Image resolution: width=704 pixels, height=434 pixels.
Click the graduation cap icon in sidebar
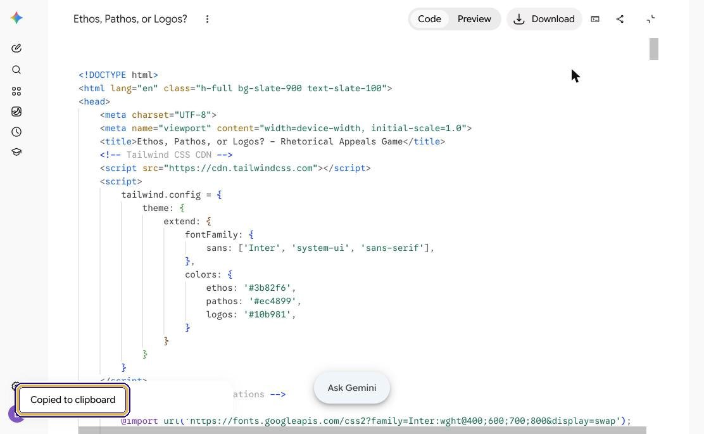click(16, 152)
